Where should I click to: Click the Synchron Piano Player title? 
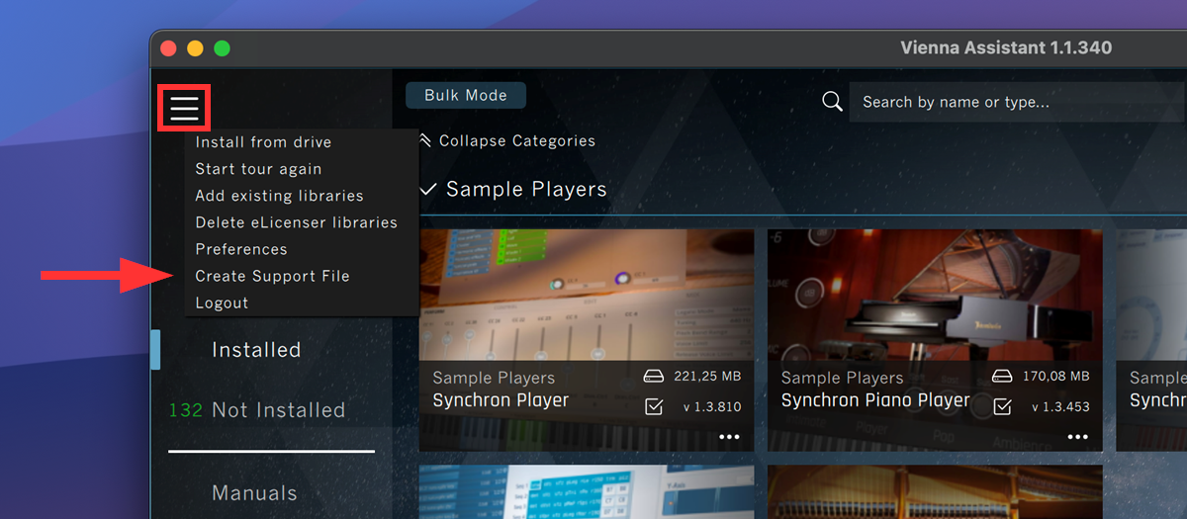pos(875,400)
